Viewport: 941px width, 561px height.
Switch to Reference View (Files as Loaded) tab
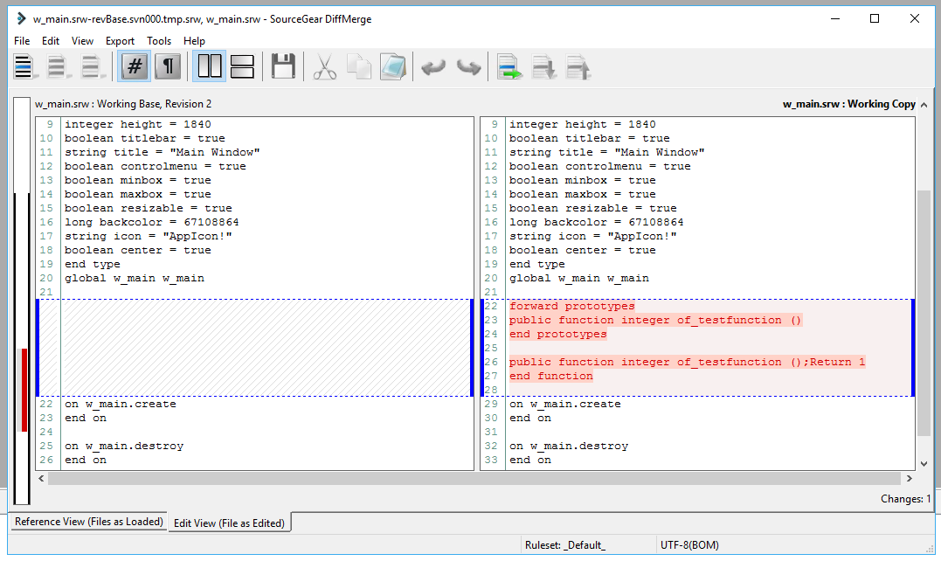click(89, 522)
